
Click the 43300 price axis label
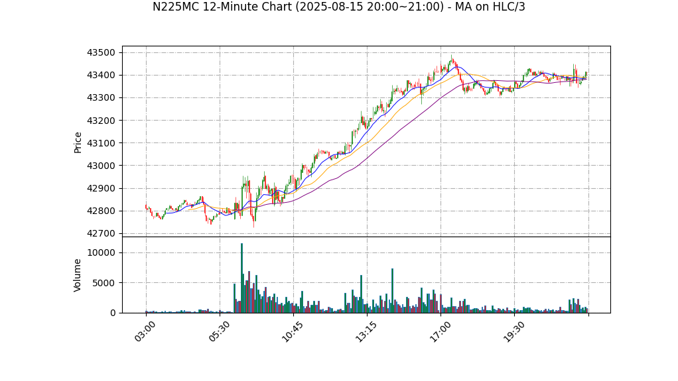(x=102, y=97)
